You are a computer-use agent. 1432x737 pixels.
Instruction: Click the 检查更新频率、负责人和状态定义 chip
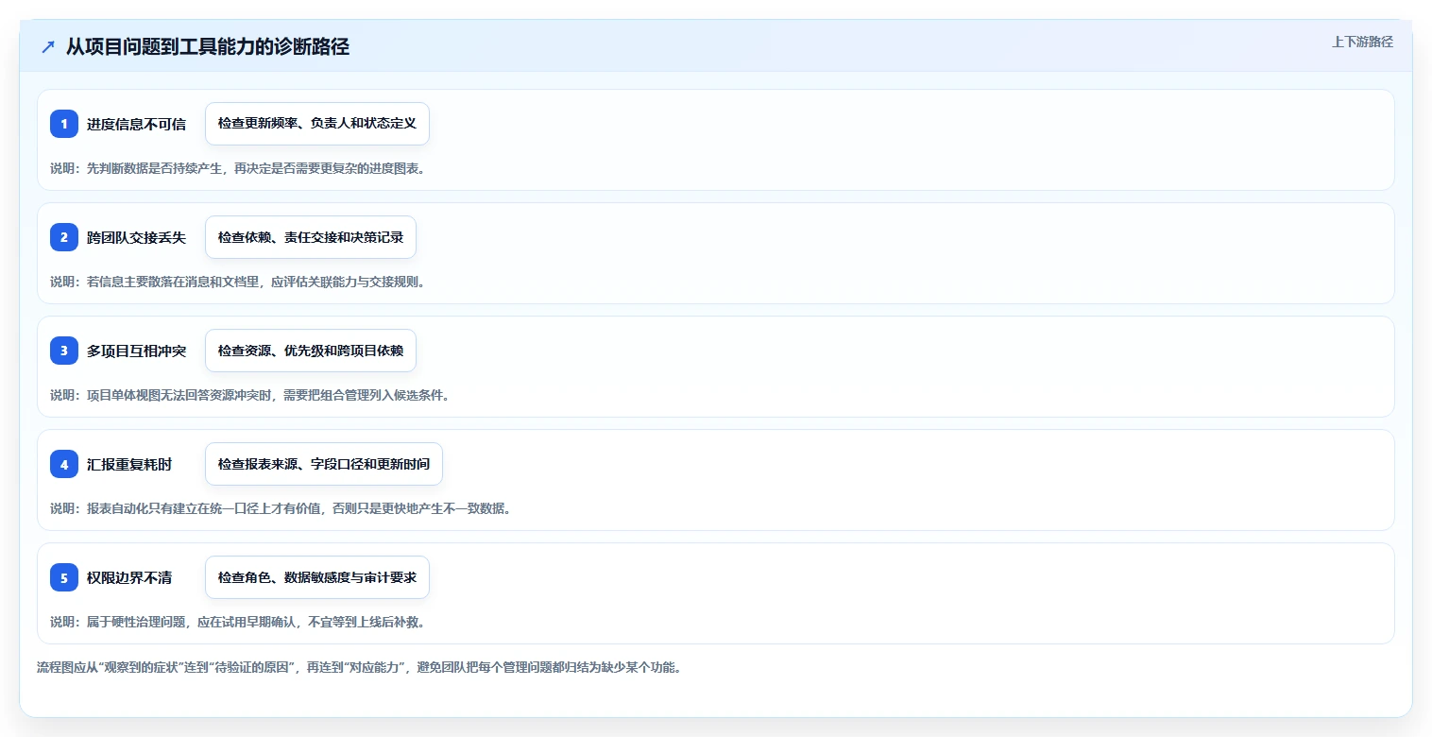click(317, 124)
